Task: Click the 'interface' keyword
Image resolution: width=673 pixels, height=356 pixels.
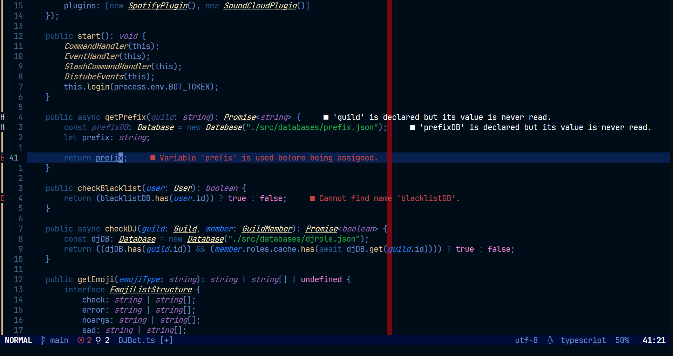Action: [84, 290]
